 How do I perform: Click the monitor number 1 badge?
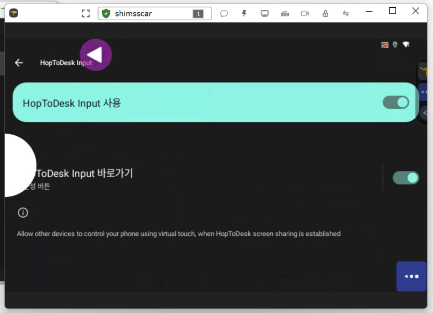[198, 13]
